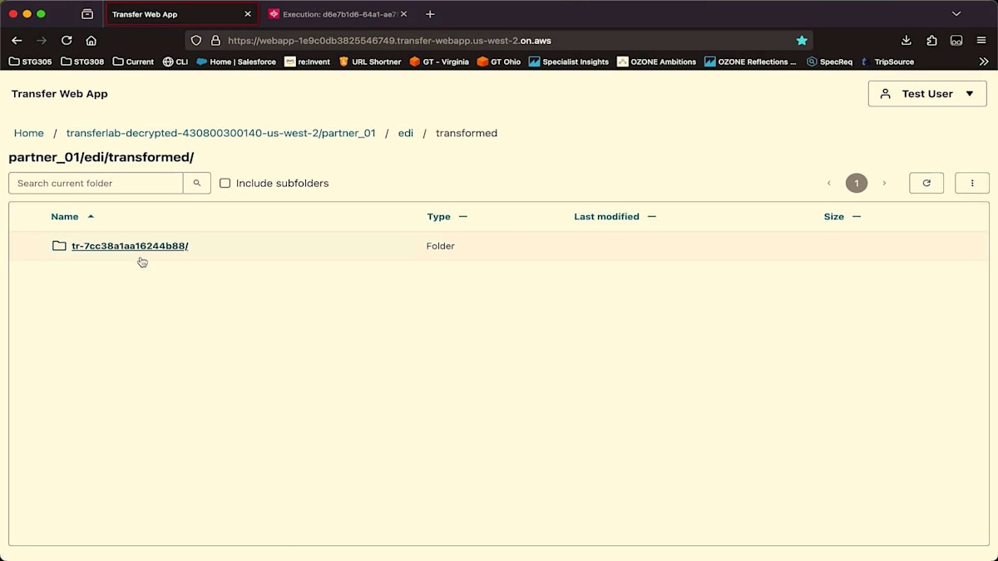Open the STG308 bookmark folder
998x561 pixels.
coord(83,62)
